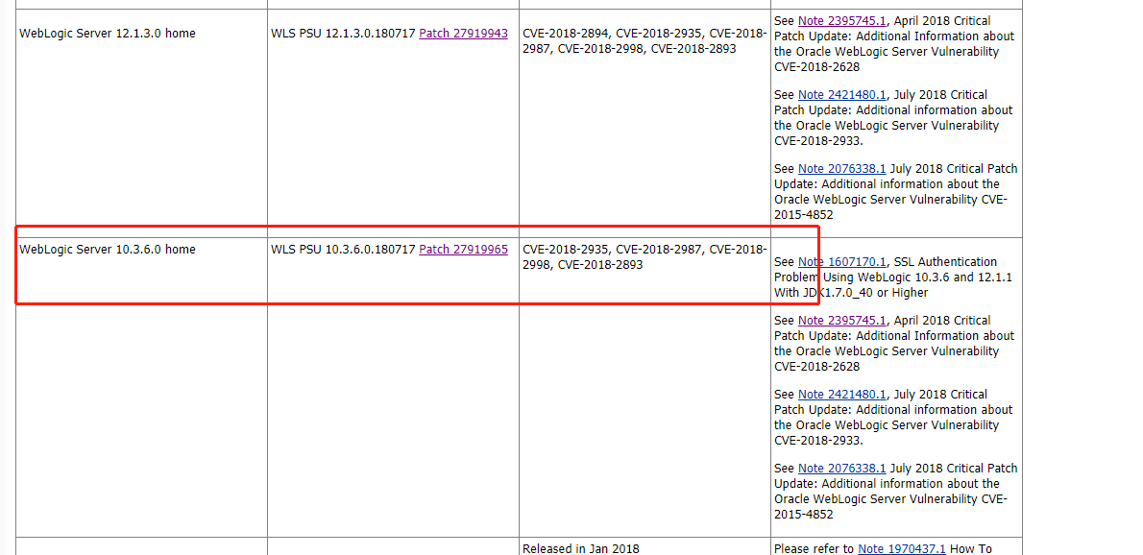This screenshot has height=555, width=1143.
Task: Open Note 2421480.1 in the 12.1.3.0 row
Action: point(842,95)
